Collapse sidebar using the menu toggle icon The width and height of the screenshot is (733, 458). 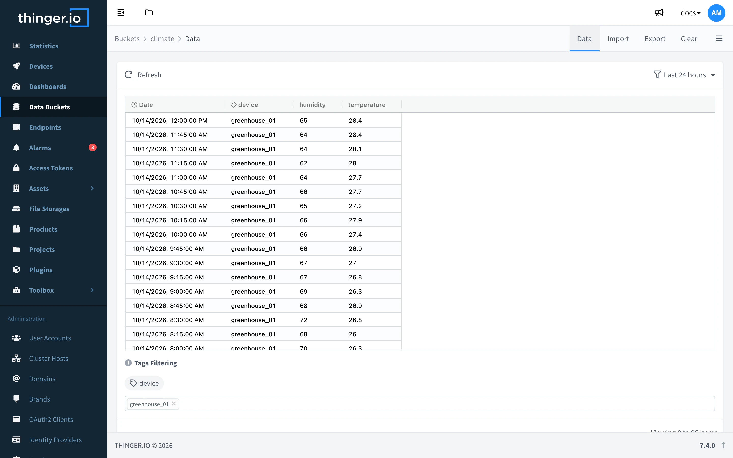pos(121,12)
